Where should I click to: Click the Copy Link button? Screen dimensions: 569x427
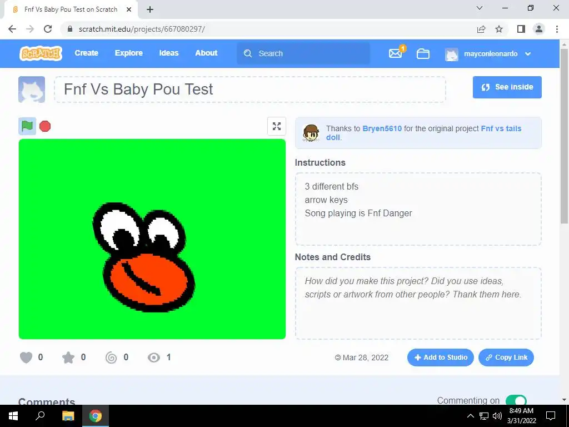coord(506,358)
